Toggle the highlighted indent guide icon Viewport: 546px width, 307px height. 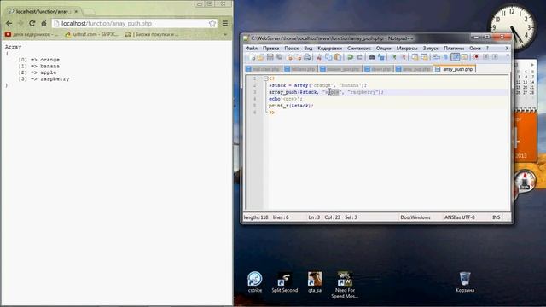[x=455, y=57]
